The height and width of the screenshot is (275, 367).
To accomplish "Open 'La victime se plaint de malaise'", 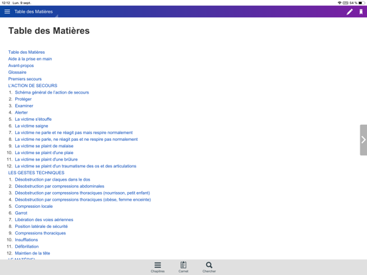I will (44, 146).
